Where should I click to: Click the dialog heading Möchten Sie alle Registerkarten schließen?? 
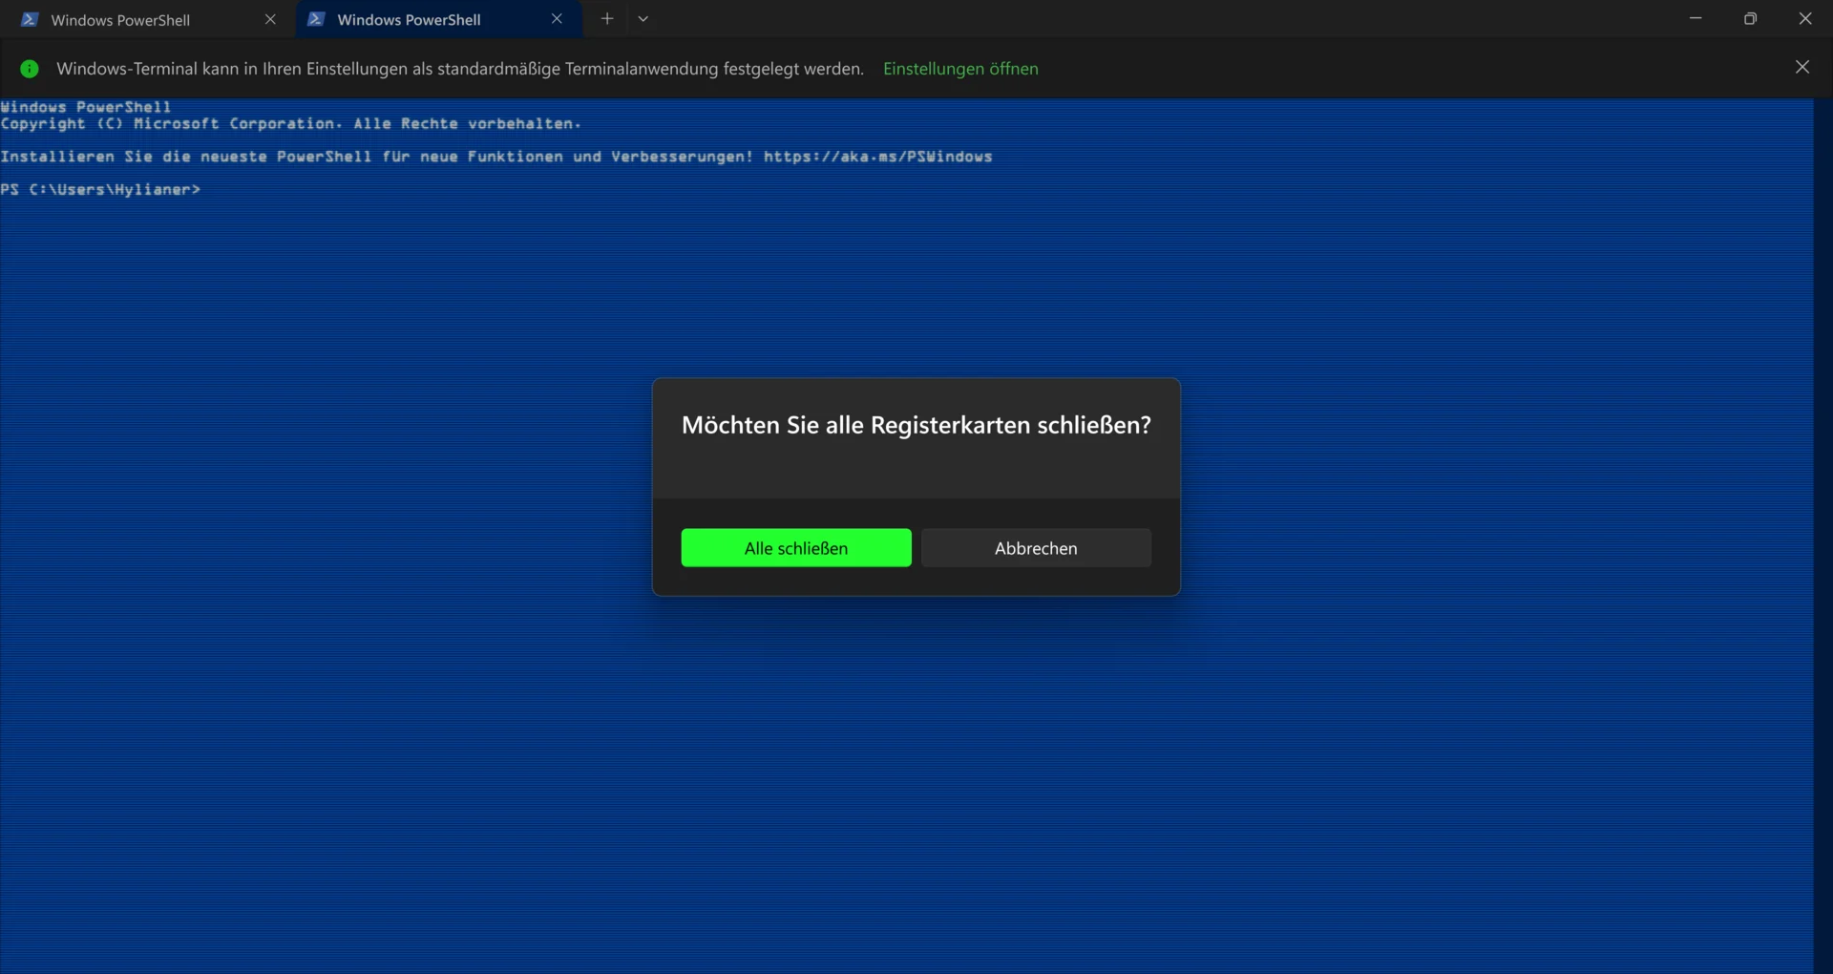pos(916,425)
